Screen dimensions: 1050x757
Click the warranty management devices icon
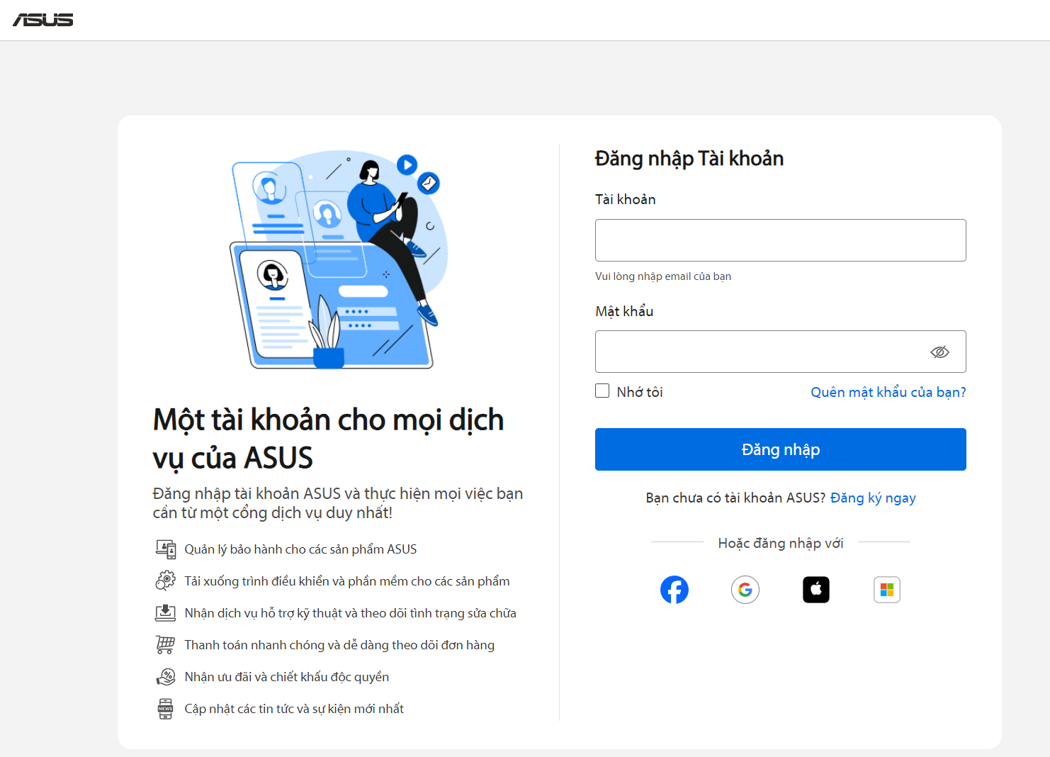pyautogui.click(x=166, y=549)
